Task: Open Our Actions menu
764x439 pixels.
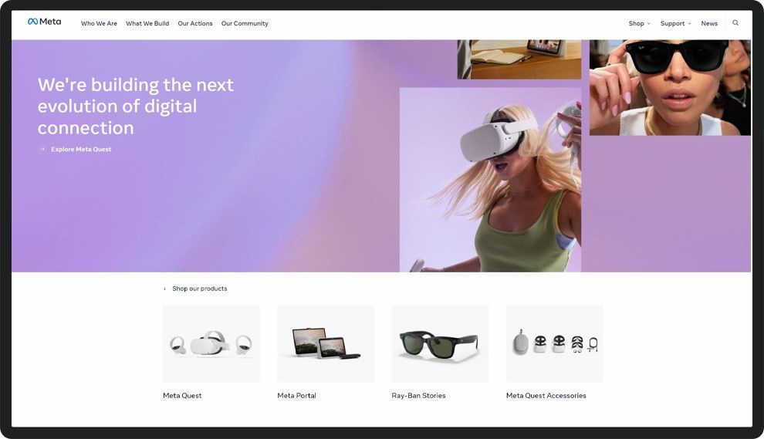Action: tap(195, 23)
